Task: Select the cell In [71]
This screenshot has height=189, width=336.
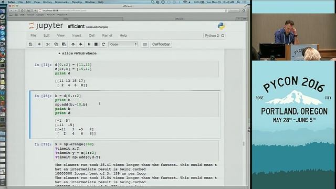Action: (x=136, y=69)
